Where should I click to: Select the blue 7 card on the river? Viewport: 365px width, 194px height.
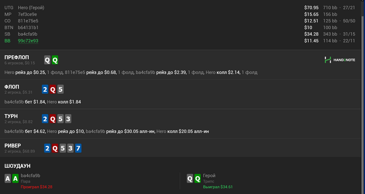(78, 148)
